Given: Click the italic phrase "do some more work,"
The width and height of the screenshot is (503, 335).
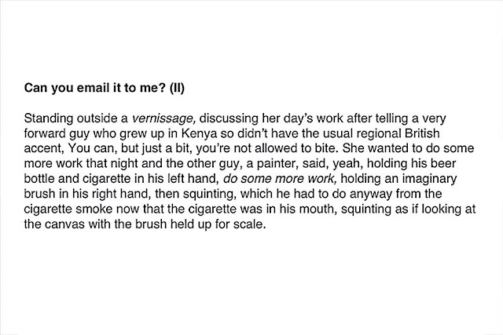Looking at the screenshot, I should point(280,178).
